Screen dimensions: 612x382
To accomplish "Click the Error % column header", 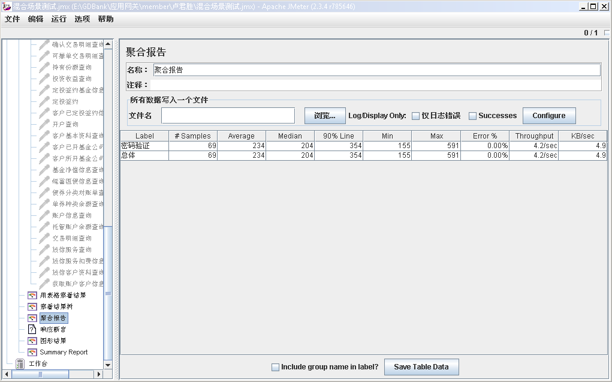I will click(x=485, y=136).
